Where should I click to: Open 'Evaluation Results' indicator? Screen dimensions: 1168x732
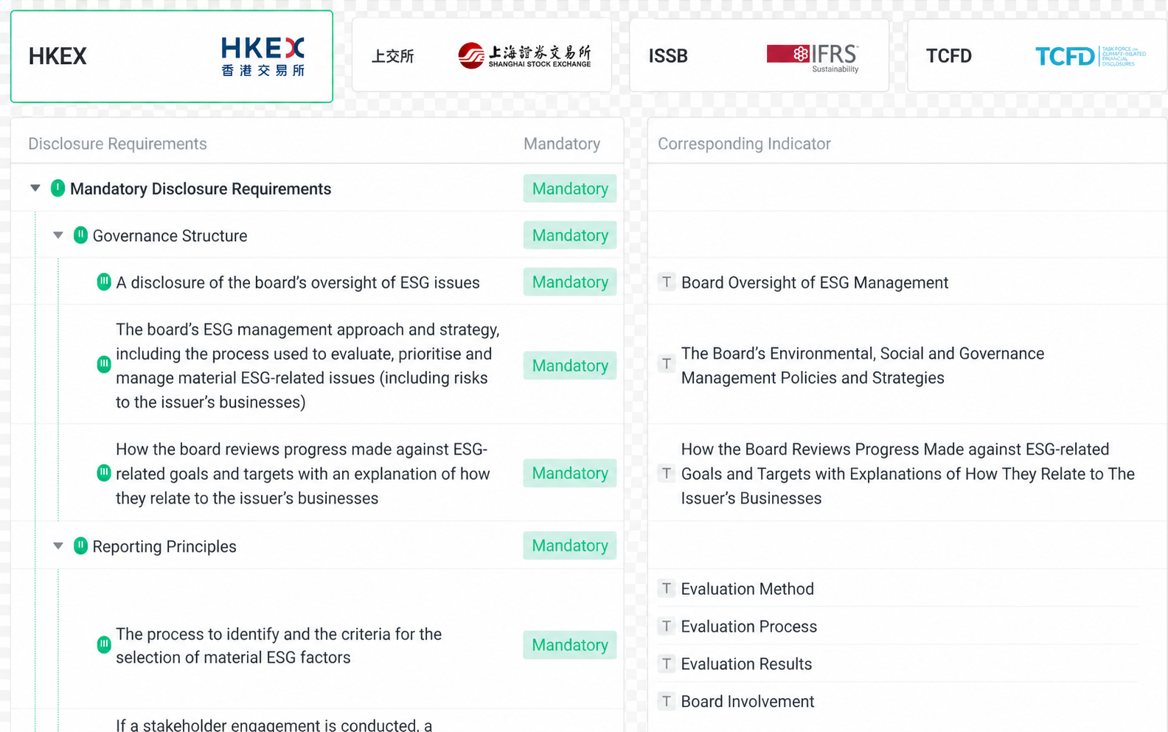(746, 664)
